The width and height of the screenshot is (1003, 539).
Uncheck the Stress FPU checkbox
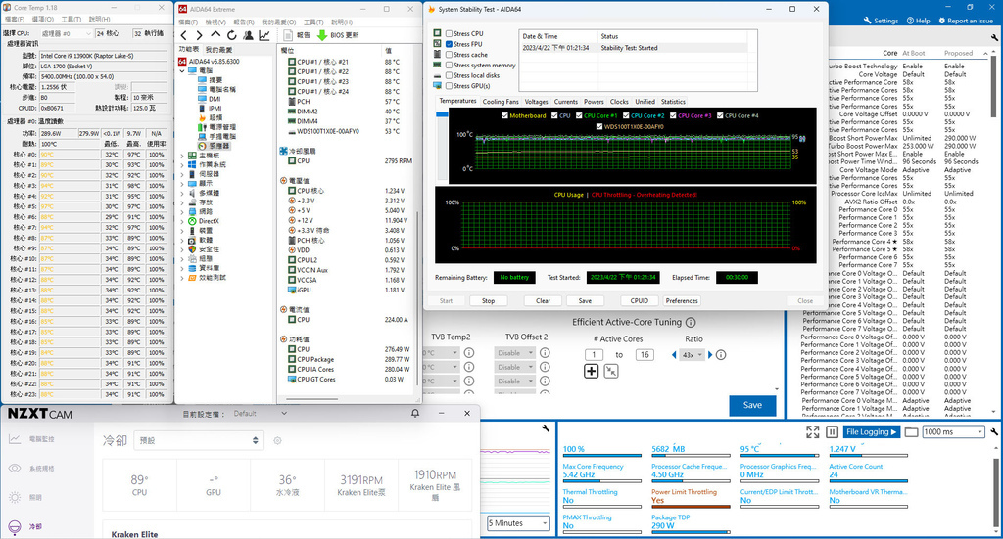click(x=449, y=44)
